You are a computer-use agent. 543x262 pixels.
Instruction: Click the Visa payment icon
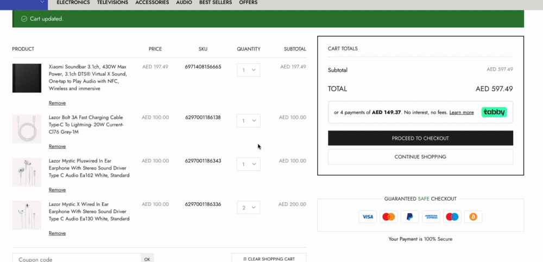368,216
